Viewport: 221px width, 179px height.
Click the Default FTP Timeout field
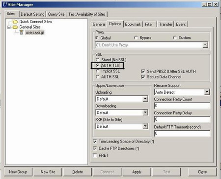(x=182, y=133)
